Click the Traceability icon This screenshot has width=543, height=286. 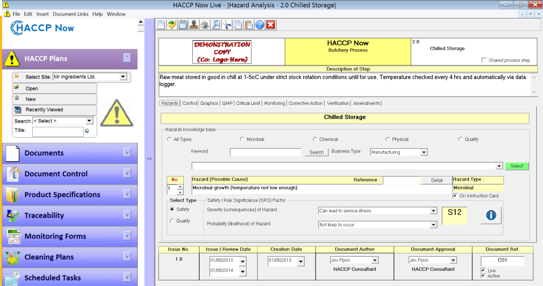pyautogui.click(x=12, y=215)
